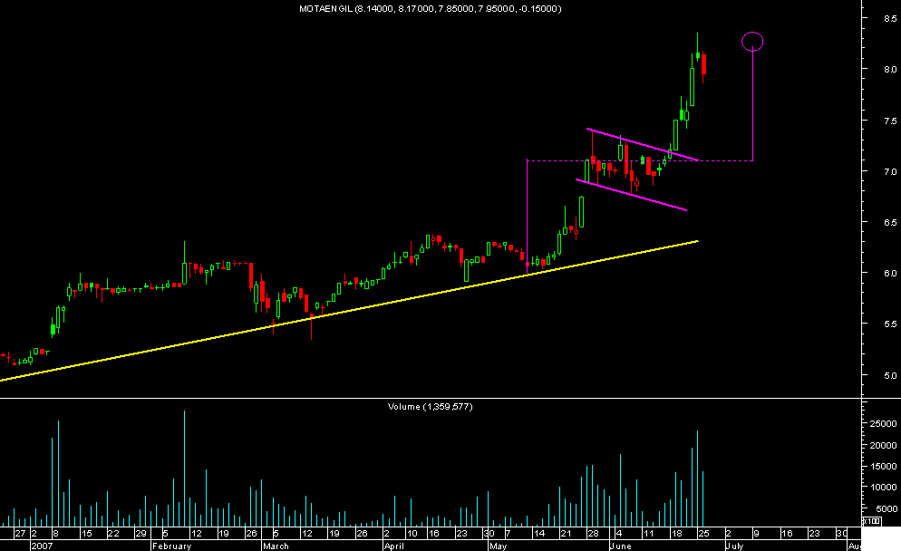The height and width of the screenshot is (551, 901).
Task: Click the 25 date label in June
Action: click(x=704, y=534)
